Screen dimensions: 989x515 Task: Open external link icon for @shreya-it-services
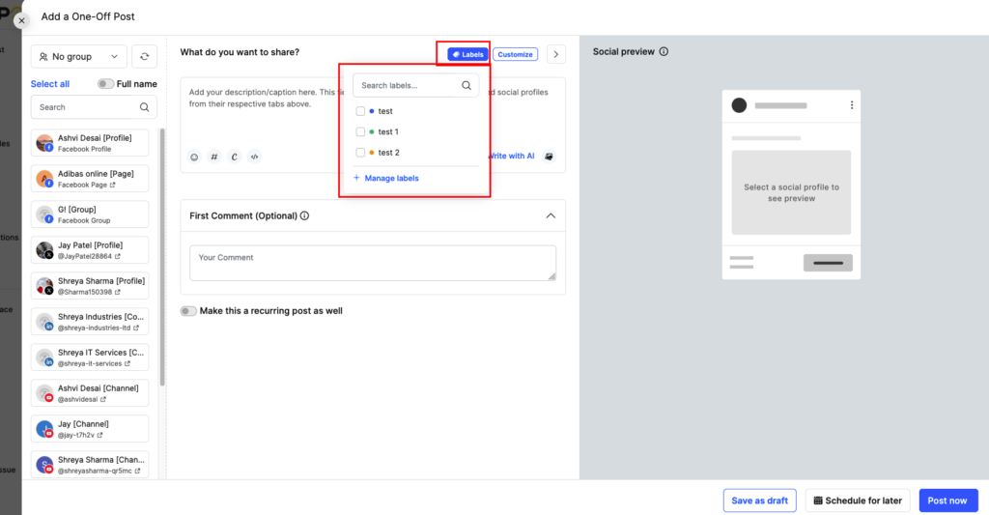(x=127, y=363)
